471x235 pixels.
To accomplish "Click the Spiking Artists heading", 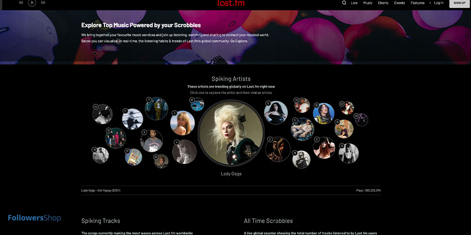I will (x=231, y=79).
